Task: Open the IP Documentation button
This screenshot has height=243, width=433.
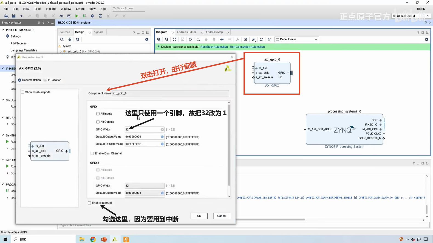Action: (x=29, y=80)
